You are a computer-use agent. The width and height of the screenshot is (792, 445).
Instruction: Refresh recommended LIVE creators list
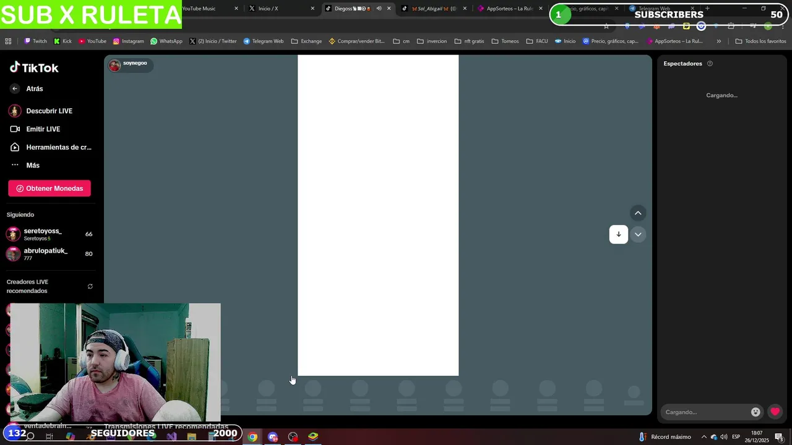90,286
